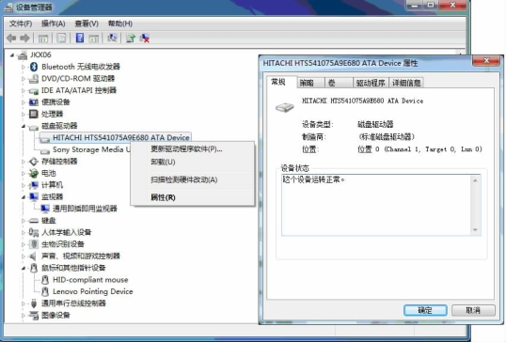This screenshot has height=342, width=506.
Task: Click the 确定 button
Action: tap(425, 310)
